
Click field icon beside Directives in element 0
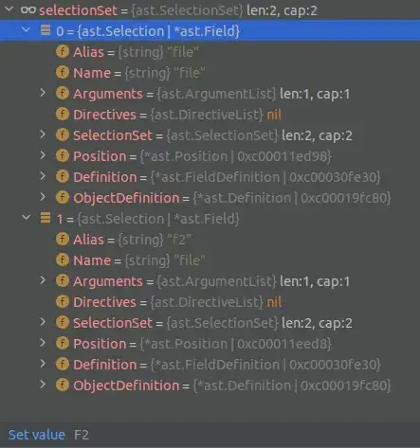[63, 114]
